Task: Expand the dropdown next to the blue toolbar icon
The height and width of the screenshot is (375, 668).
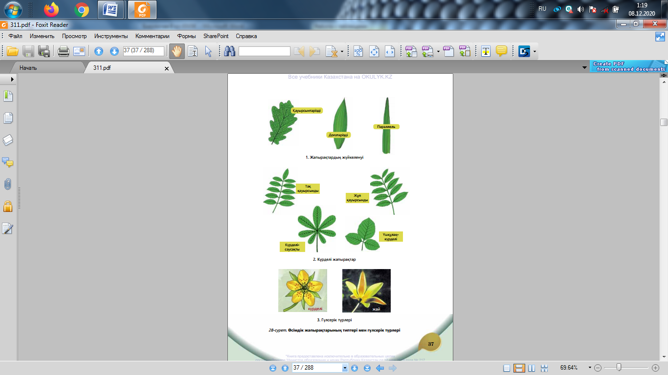Action: tap(534, 51)
